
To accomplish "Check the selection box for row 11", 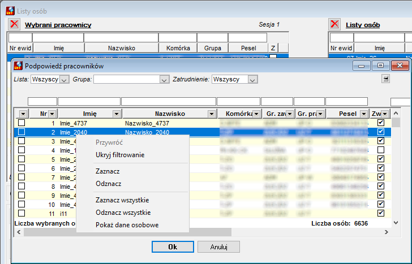I will point(22,213).
